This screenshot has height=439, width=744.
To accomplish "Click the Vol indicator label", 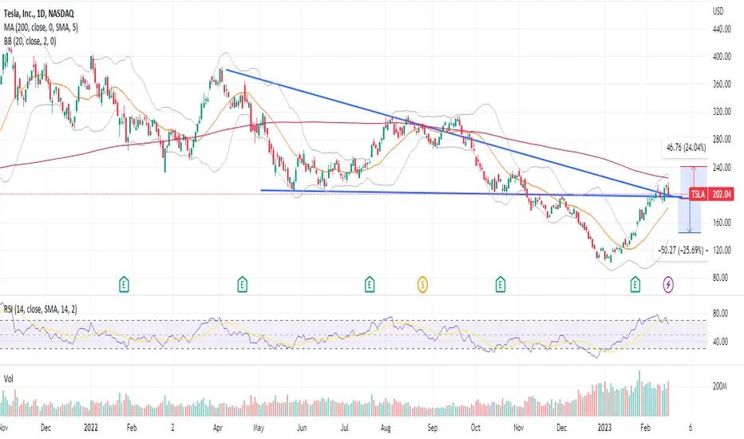I will point(9,378).
